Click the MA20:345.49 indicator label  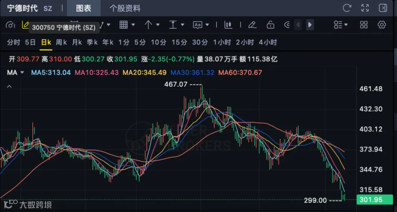145,73
